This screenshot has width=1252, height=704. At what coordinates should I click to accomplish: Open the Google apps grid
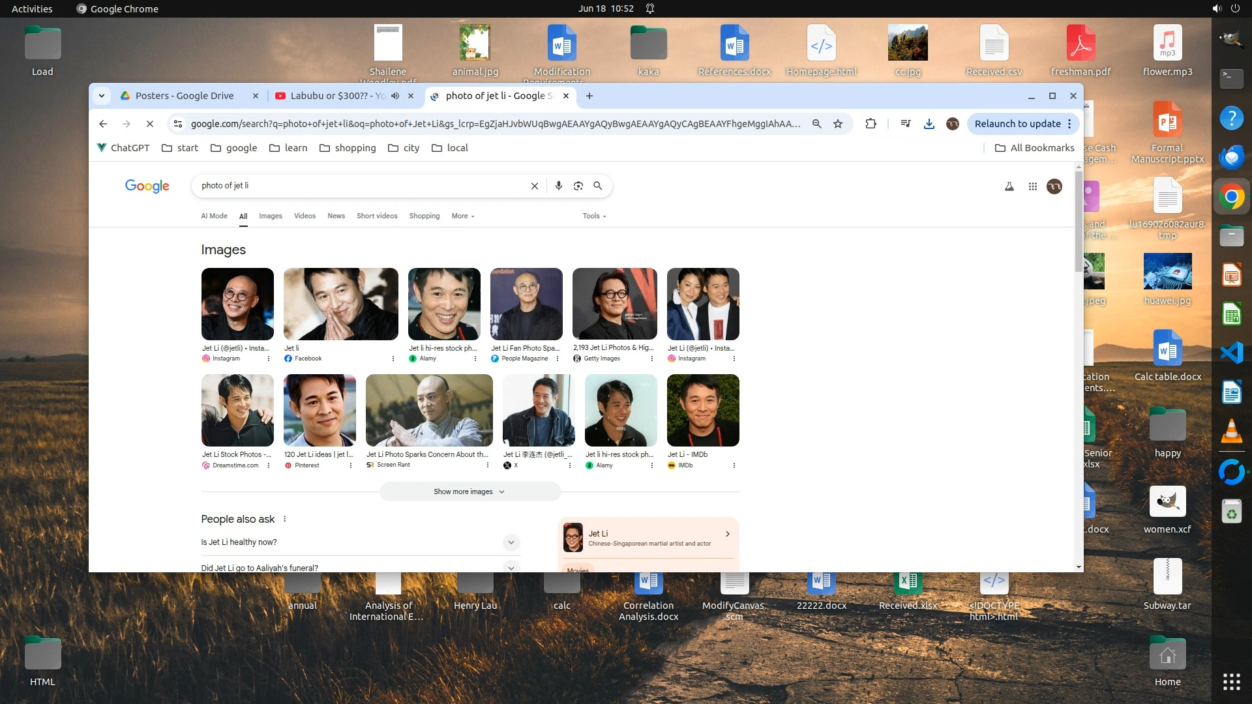tap(1032, 186)
